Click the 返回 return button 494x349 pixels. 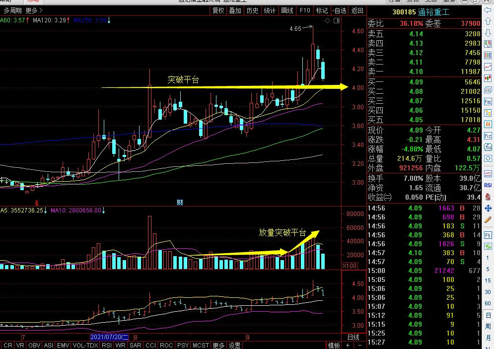pyautogui.click(x=357, y=11)
